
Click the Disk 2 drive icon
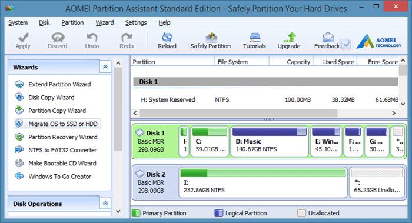click(x=140, y=174)
